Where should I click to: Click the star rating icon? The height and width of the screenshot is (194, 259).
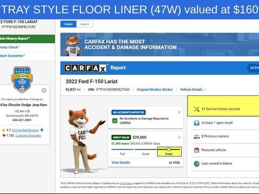point(4,130)
